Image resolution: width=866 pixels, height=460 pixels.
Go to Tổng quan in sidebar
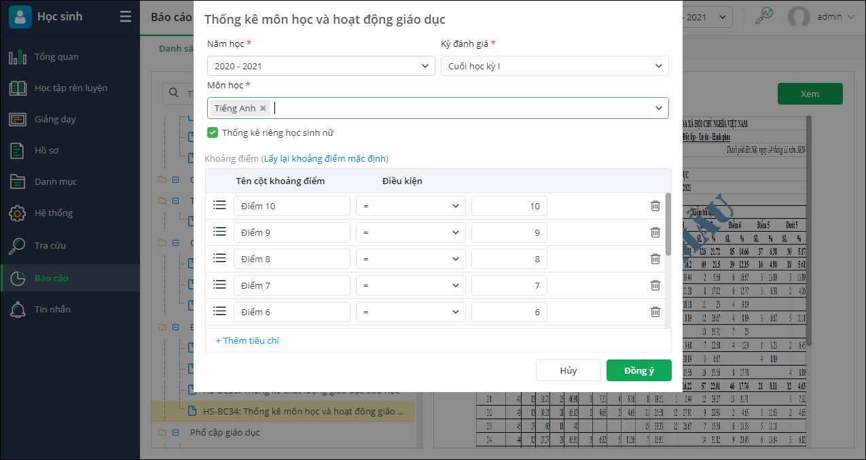pyautogui.click(x=56, y=56)
